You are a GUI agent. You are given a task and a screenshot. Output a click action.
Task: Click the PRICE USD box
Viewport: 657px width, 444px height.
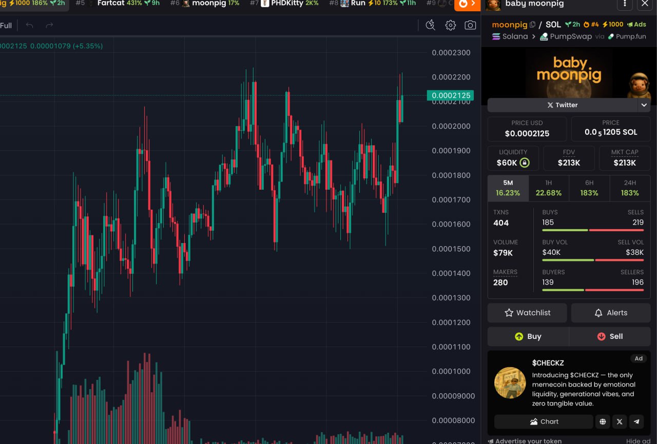coord(527,129)
